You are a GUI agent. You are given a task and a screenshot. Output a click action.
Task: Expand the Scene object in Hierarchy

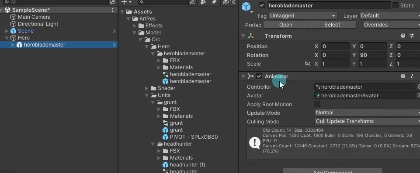click(7, 31)
